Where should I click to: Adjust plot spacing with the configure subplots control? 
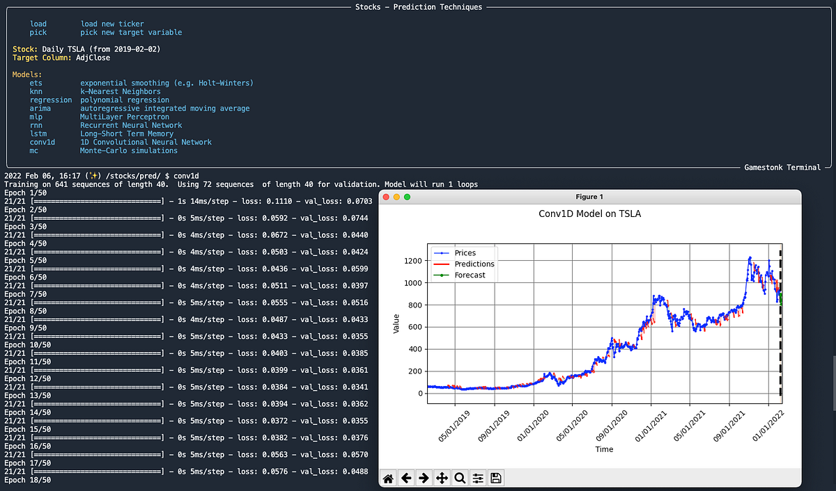point(478,478)
